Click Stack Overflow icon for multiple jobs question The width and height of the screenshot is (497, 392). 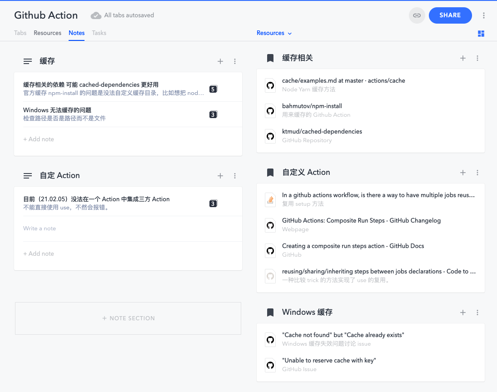coord(270,200)
